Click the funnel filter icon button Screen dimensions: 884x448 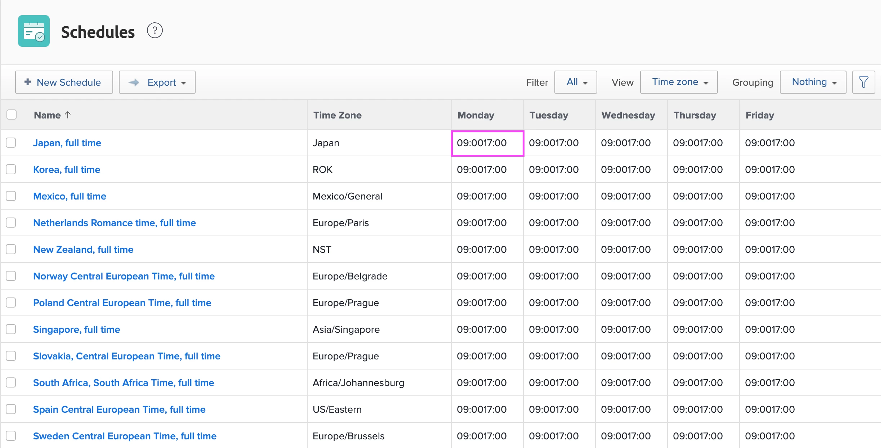coord(863,82)
